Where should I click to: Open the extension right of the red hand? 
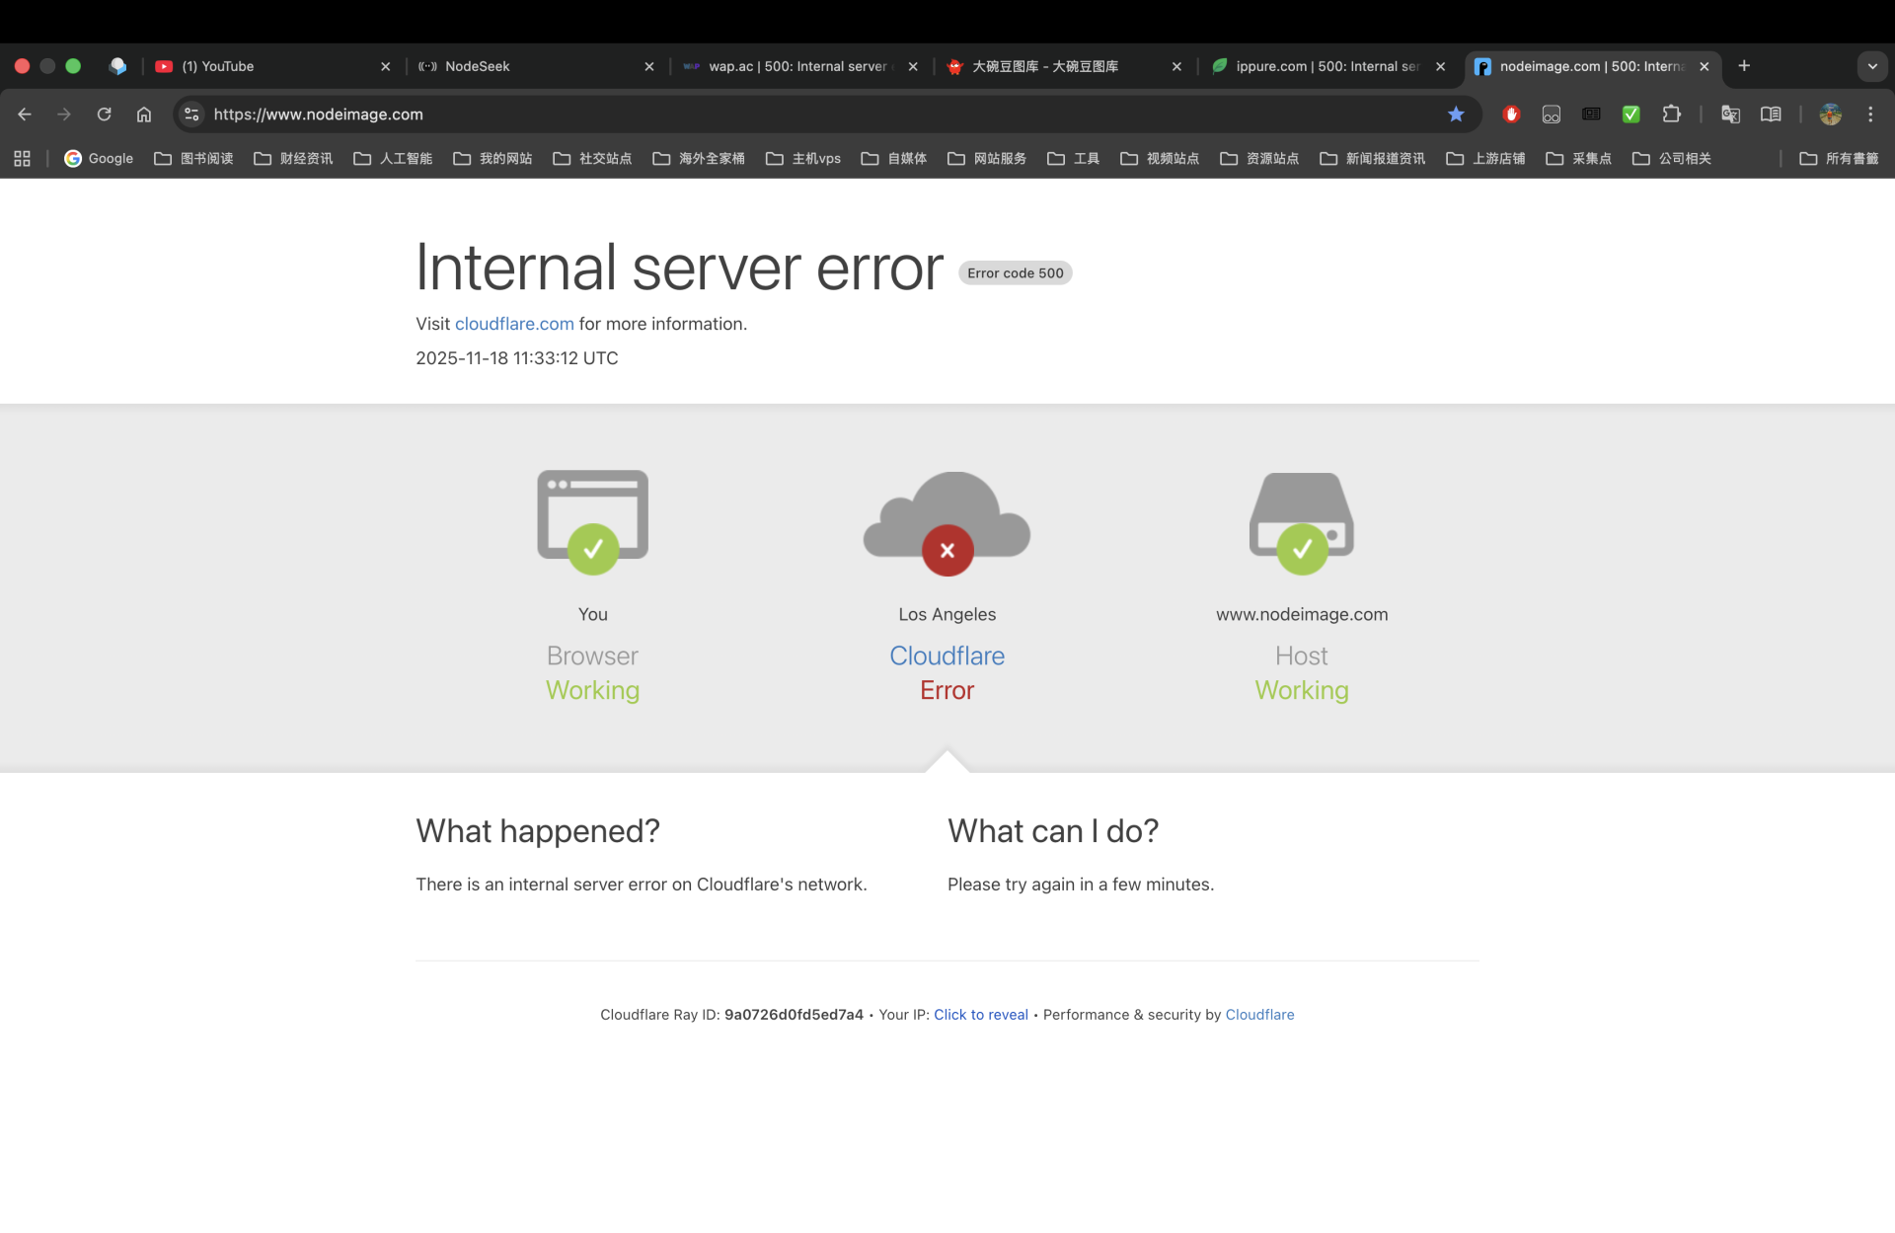[1552, 115]
